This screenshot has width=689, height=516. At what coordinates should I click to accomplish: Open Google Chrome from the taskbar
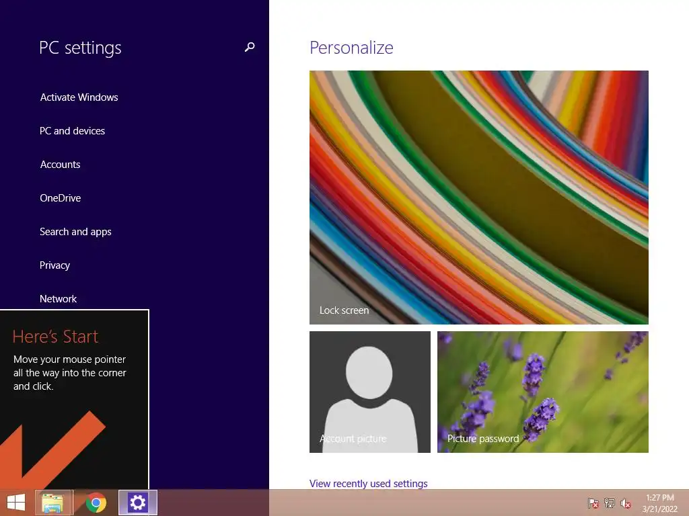point(96,503)
